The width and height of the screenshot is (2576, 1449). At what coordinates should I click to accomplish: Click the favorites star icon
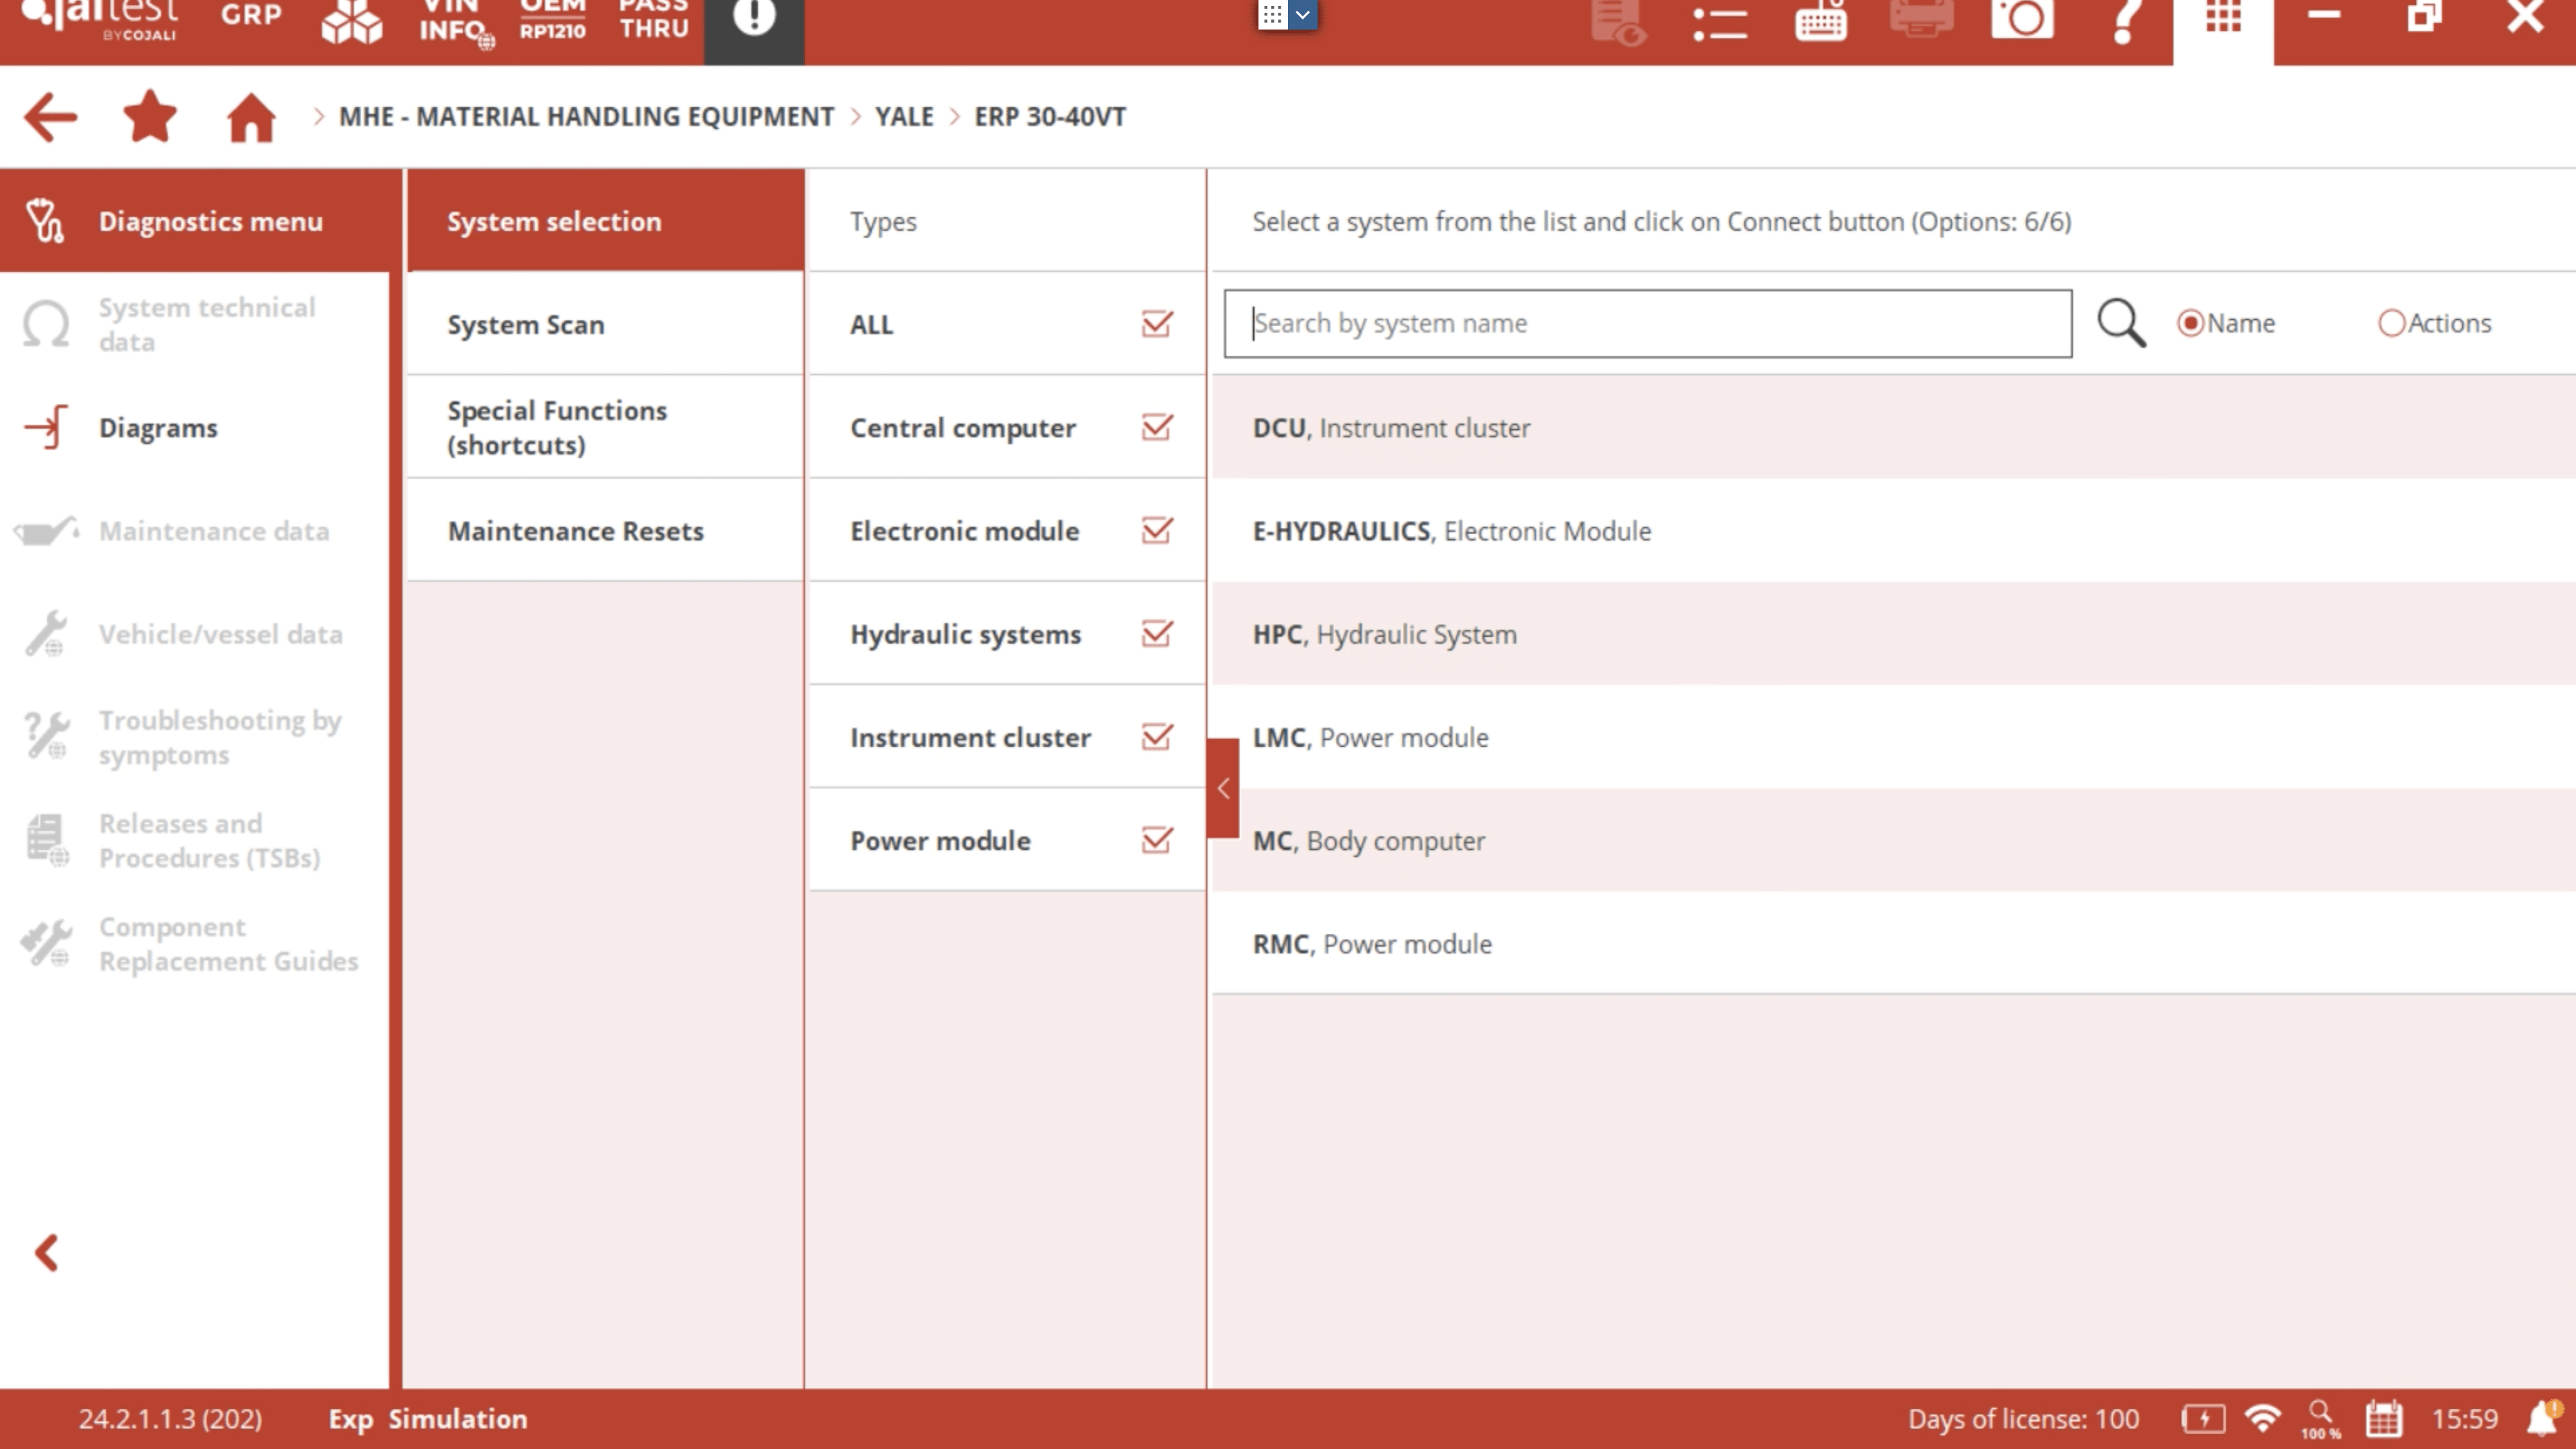(x=150, y=117)
